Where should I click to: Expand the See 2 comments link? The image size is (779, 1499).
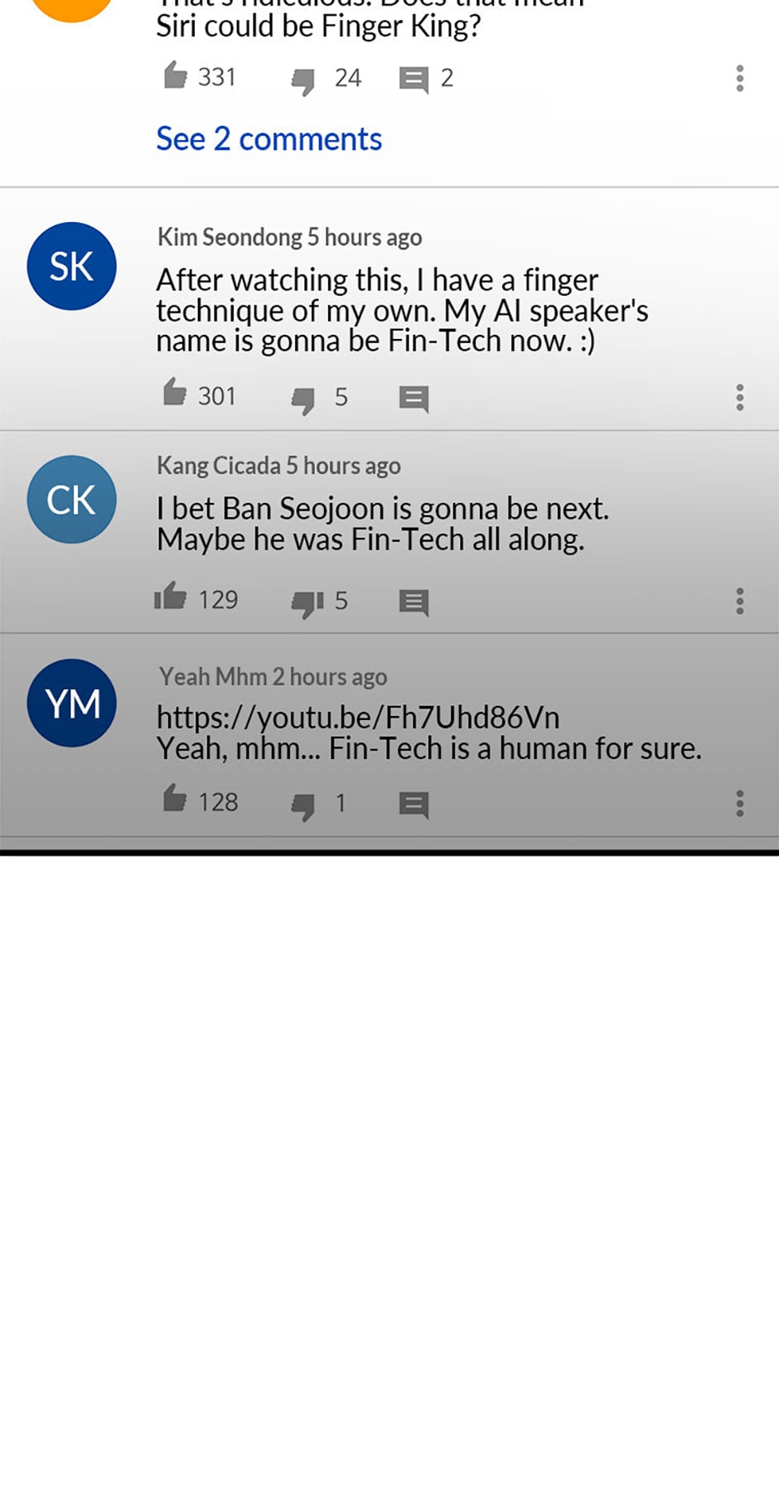click(269, 139)
